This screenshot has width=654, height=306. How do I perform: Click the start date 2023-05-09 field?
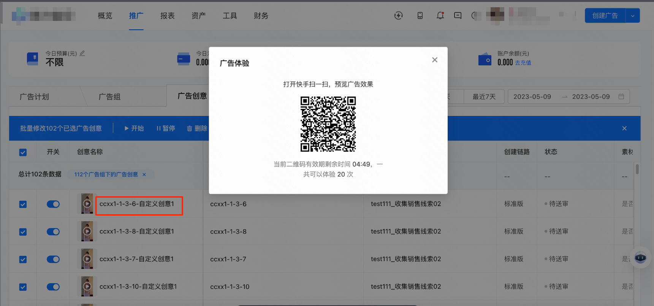[532, 97]
